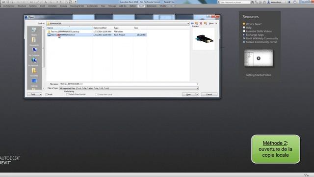Sort files by Name column header
314x177 pixels.
coord(70,28)
